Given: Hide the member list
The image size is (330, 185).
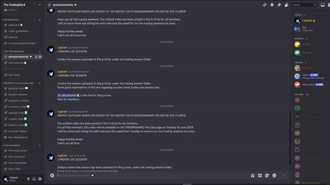Looking at the screenshot, I should [x=286, y=5].
